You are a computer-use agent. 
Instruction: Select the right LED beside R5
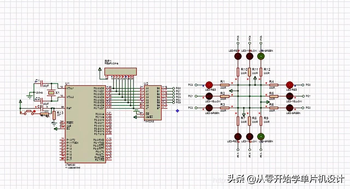(x=290, y=96)
